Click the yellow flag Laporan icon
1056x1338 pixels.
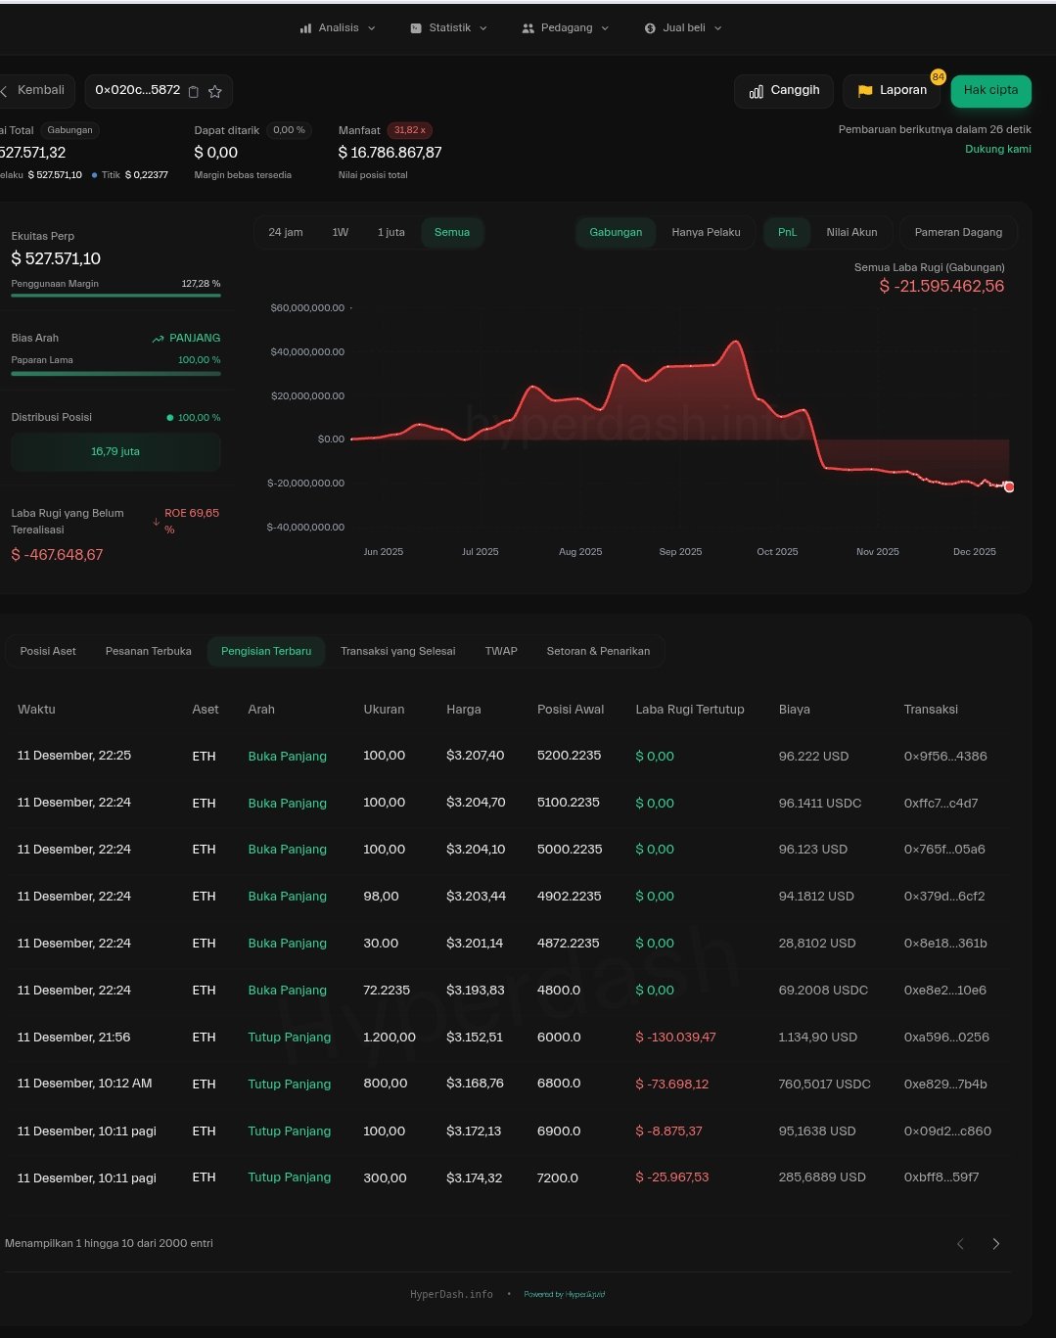point(865,91)
